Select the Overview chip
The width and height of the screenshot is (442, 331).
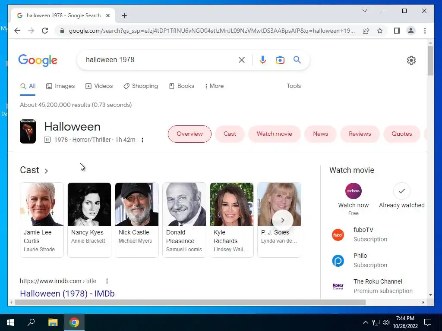pos(189,134)
